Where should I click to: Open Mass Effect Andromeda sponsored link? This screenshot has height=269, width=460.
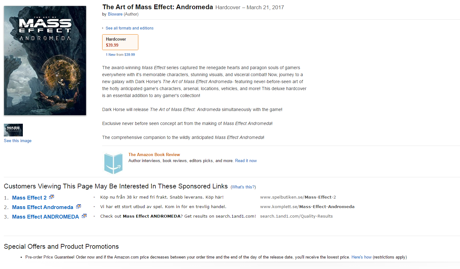click(43, 207)
